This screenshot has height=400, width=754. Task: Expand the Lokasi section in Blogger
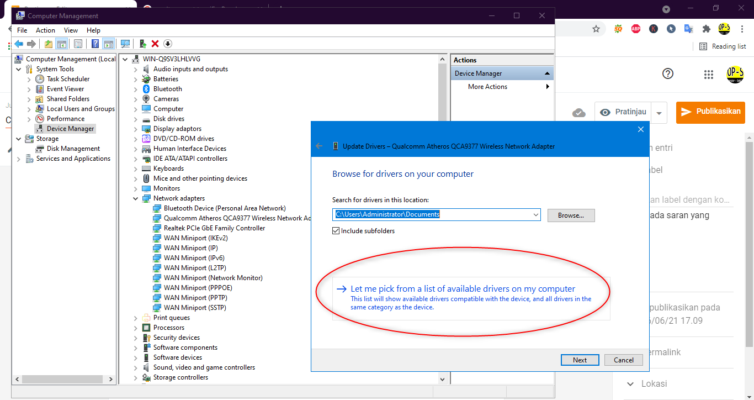(x=631, y=384)
